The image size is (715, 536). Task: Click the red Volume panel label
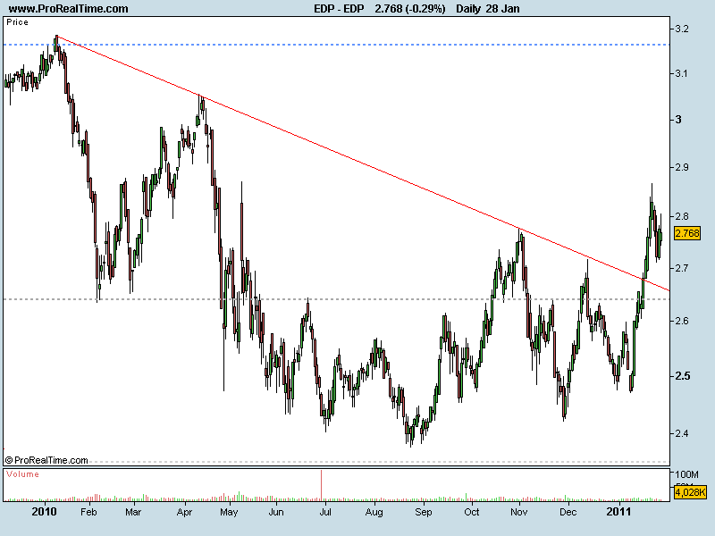tap(23, 474)
